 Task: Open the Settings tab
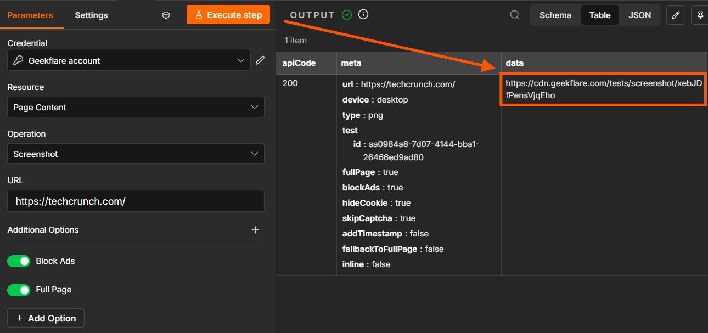click(92, 15)
